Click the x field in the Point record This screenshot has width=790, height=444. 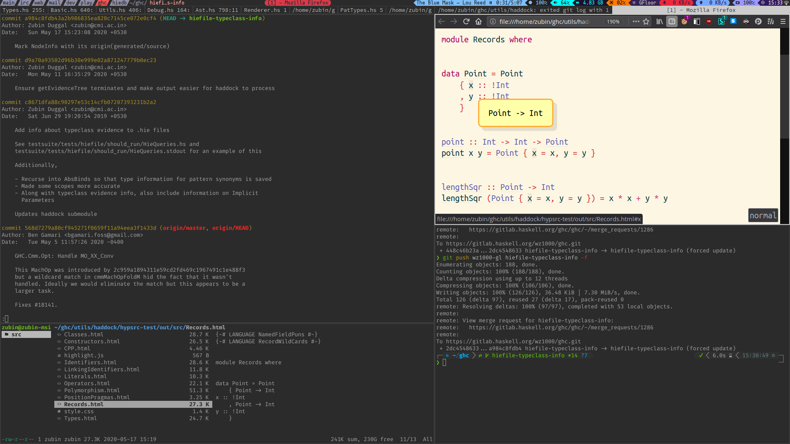coord(471,85)
